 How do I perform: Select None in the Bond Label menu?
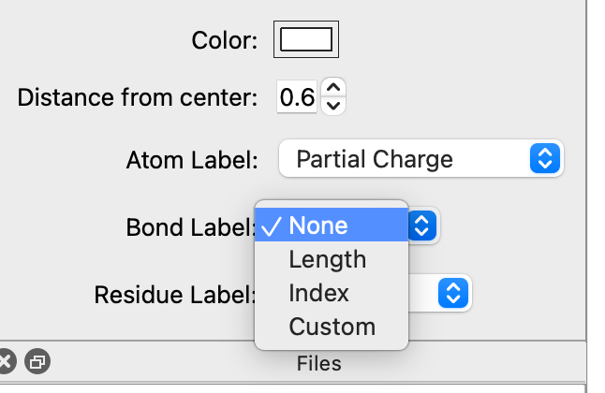318,226
